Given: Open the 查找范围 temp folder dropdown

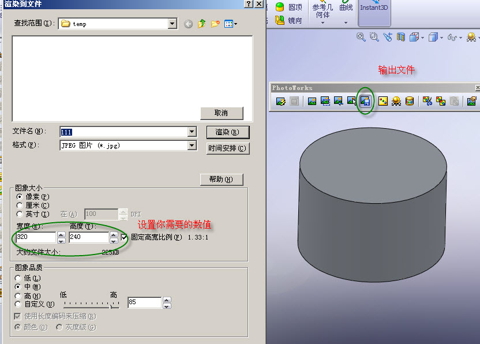Looking at the screenshot, I should [172, 24].
